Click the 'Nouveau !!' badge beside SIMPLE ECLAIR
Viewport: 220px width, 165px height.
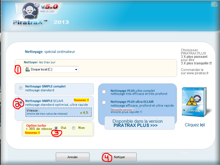coord(81,100)
